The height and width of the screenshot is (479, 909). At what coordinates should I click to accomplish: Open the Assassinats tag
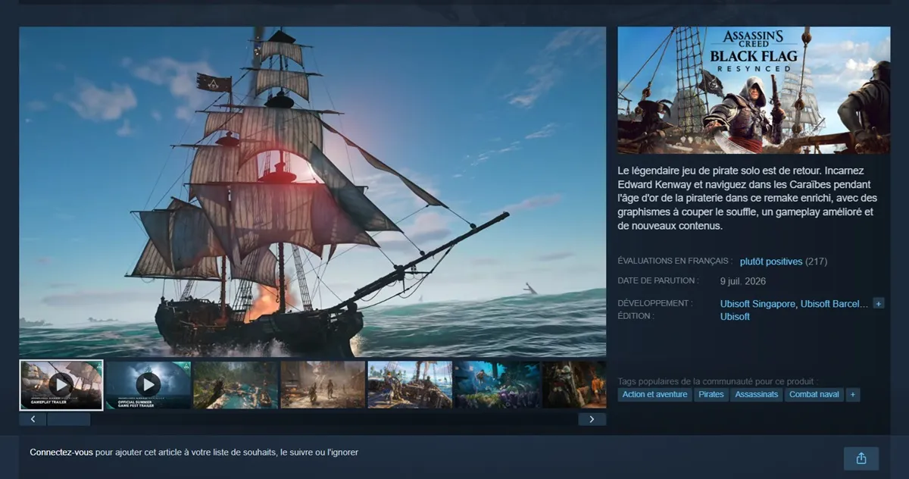pyautogui.click(x=757, y=395)
